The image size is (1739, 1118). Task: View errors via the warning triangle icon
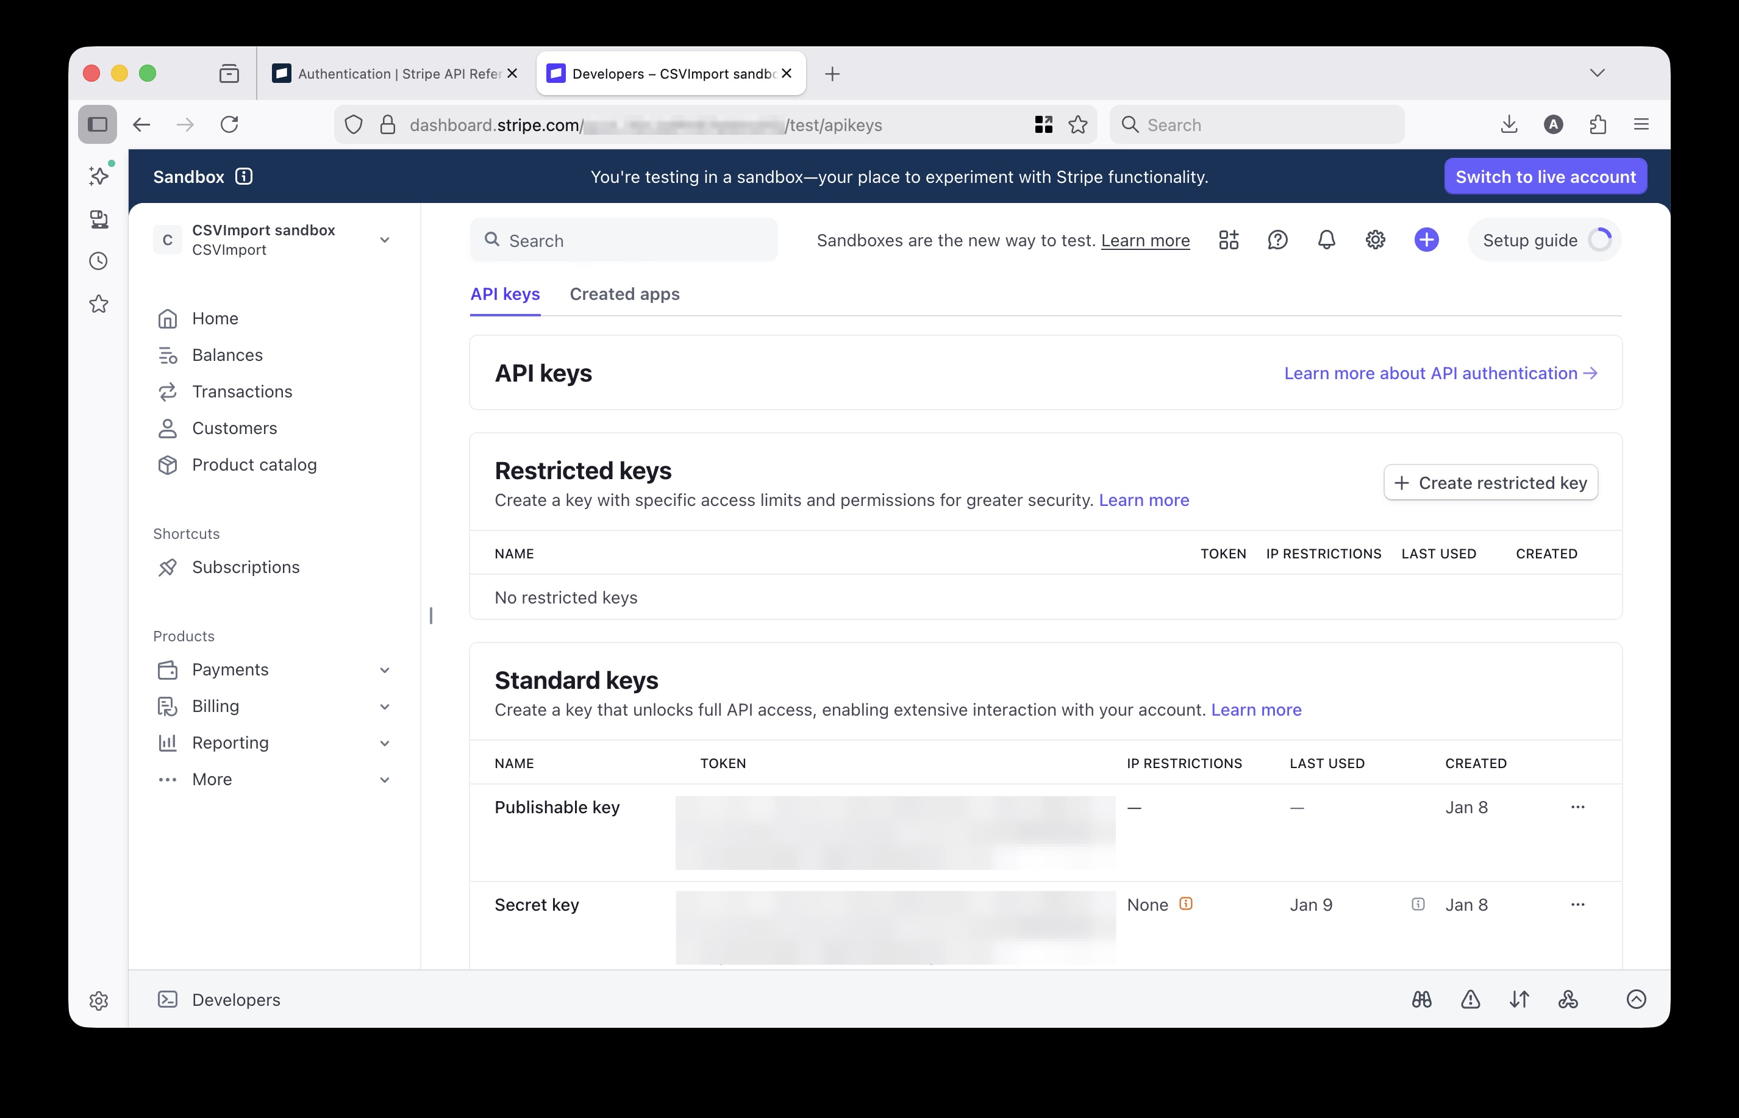[x=1469, y=999]
